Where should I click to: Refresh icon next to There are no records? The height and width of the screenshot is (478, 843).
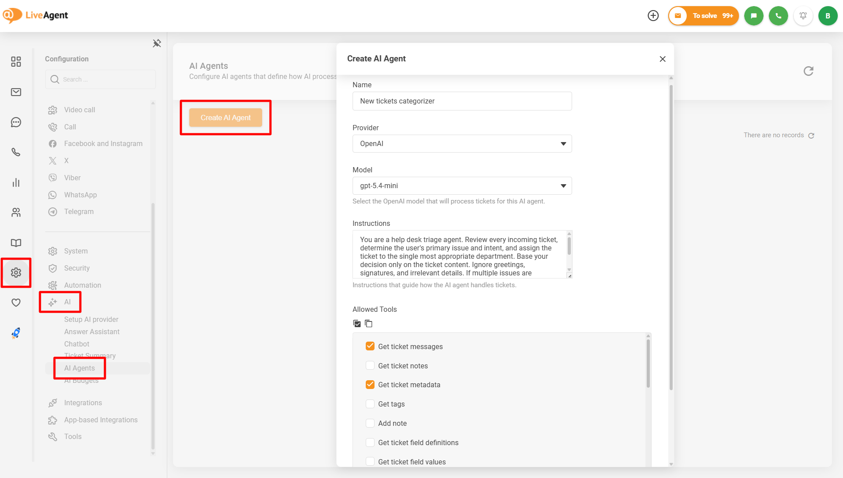[x=811, y=136]
